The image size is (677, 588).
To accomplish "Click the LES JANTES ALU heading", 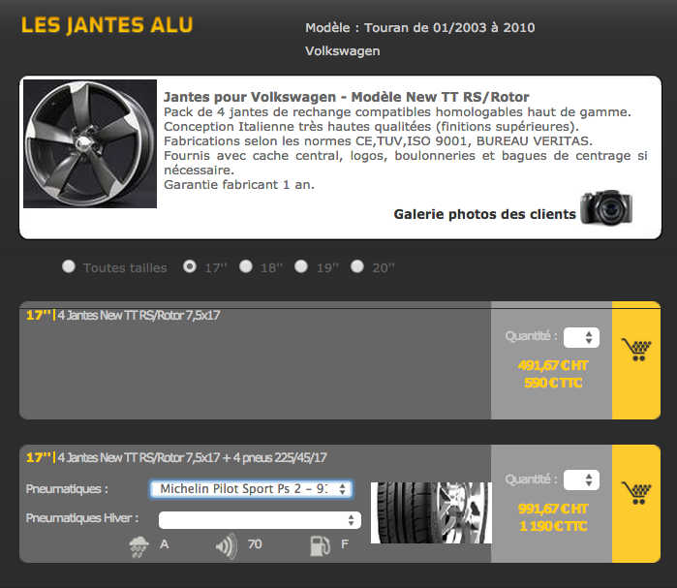I will point(108,25).
